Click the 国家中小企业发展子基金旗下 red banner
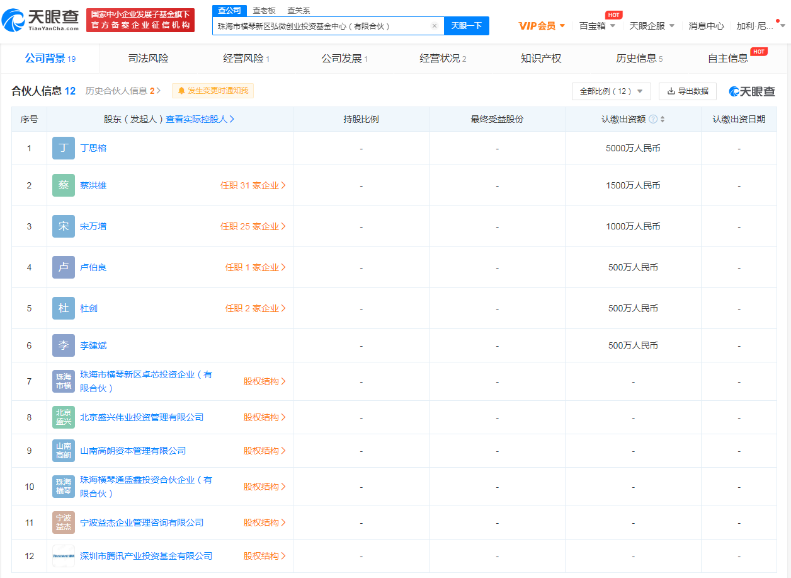This screenshot has height=578, width=791. tap(140, 20)
